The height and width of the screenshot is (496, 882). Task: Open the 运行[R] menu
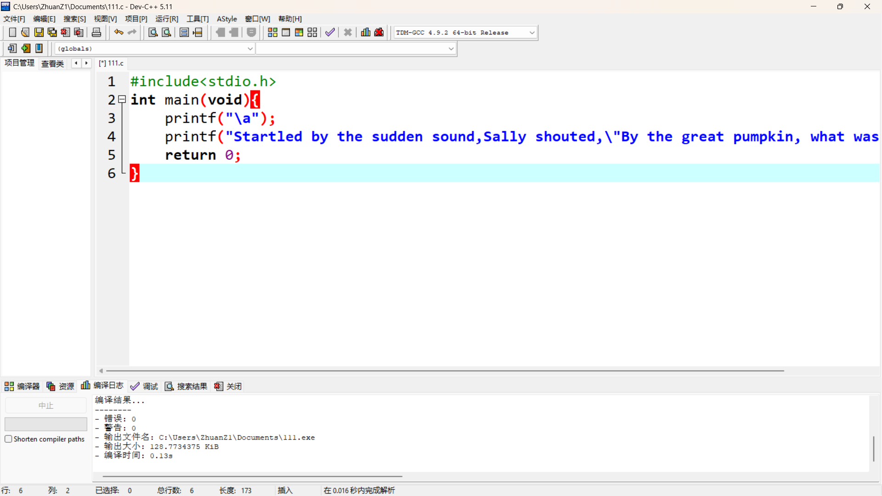tap(167, 19)
